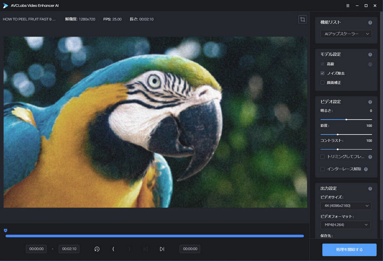
Task: Click the 明るさ value 0
Action: coord(371,111)
